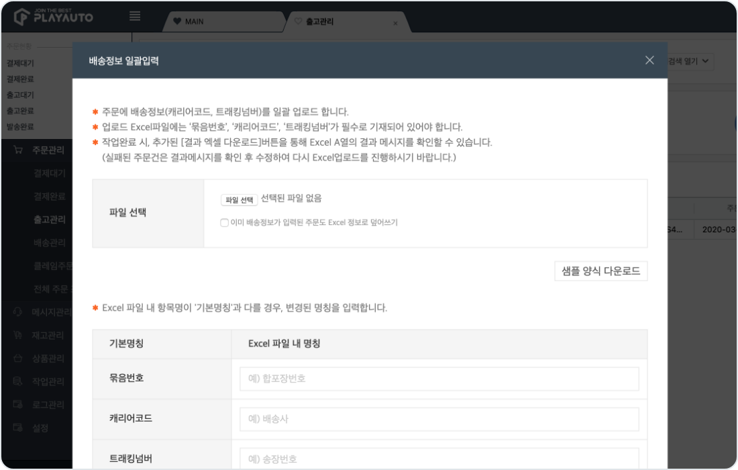Click the 캐리어코드 name input field
The image size is (738, 470).
coord(439,419)
